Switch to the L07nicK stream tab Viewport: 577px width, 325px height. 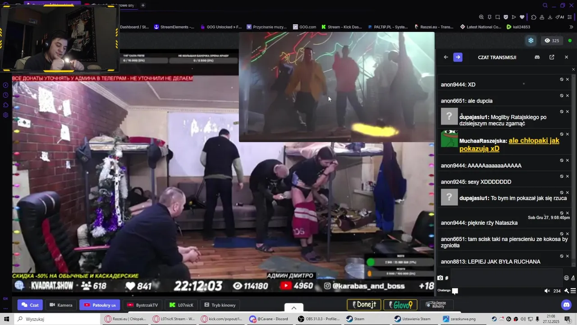point(181,305)
